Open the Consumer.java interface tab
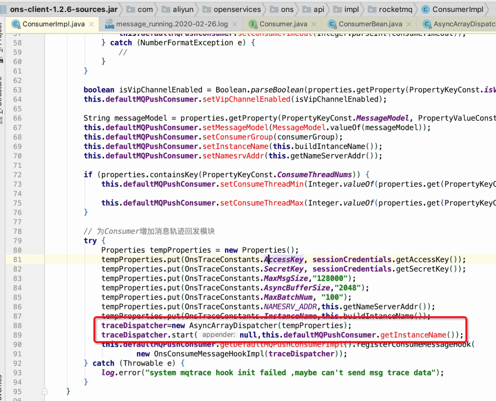Viewport: 496px width, 401px height. [283, 24]
